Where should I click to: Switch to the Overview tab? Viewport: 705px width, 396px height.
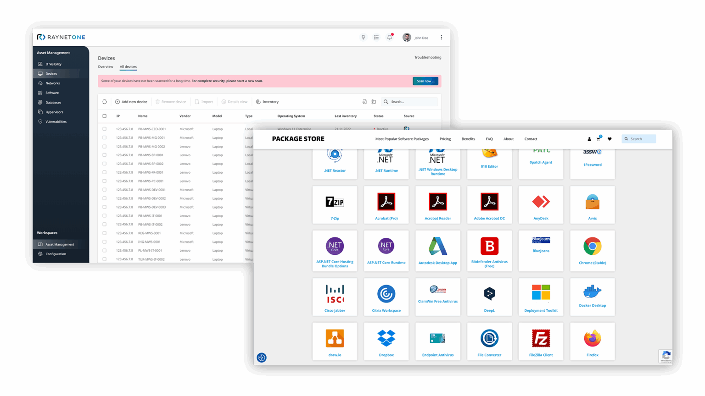tap(105, 66)
